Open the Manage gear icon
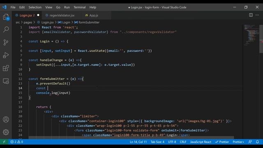The height and width of the screenshot is (148, 263). click(6, 132)
